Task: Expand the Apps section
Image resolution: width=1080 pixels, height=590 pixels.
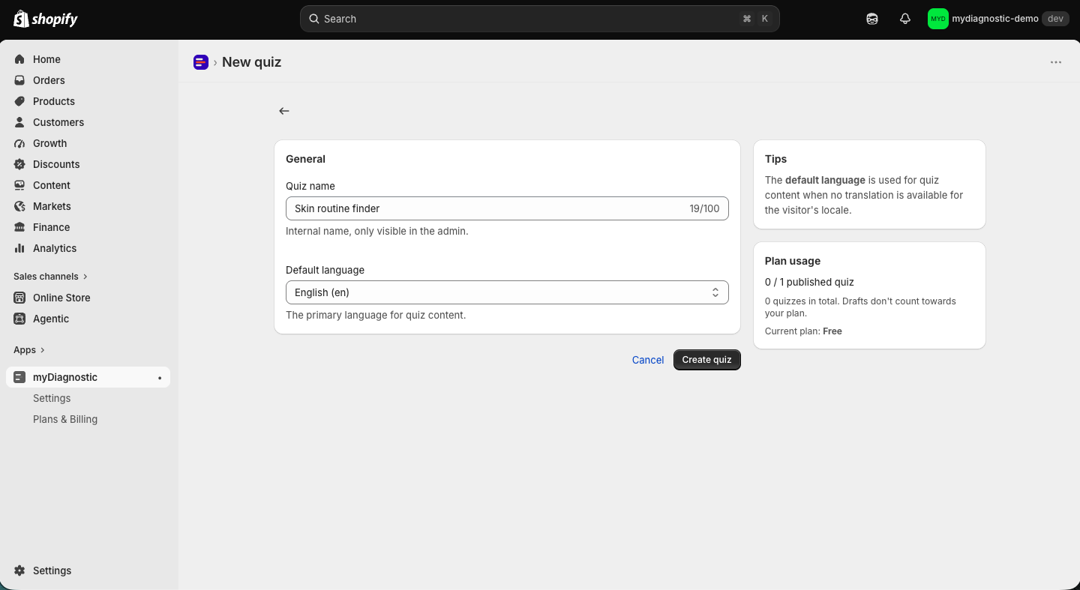Action: tap(29, 350)
